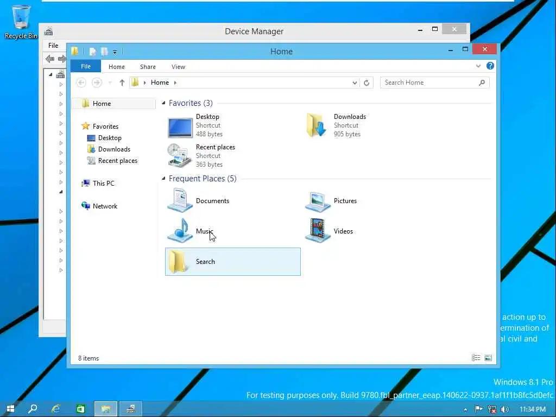The image size is (556, 417).
Task: Click computer root icon in Device Manager tree
Action: click(x=60, y=74)
